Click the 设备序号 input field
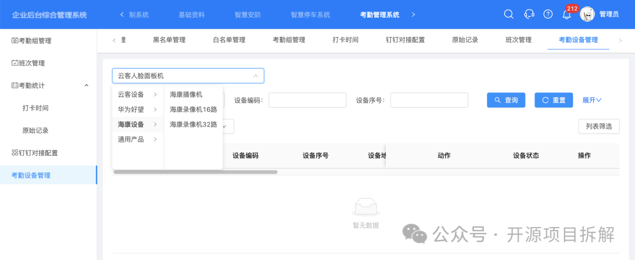The image size is (635, 260). pyautogui.click(x=429, y=100)
